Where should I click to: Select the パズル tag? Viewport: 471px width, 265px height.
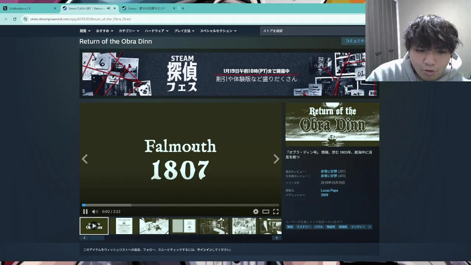point(319,227)
